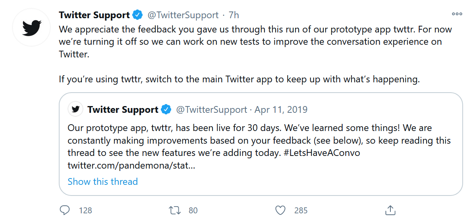Open the main tweet's Twitter Support name
Image resolution: width=475 pixels, height=224 pixels.
click(94, 15)
